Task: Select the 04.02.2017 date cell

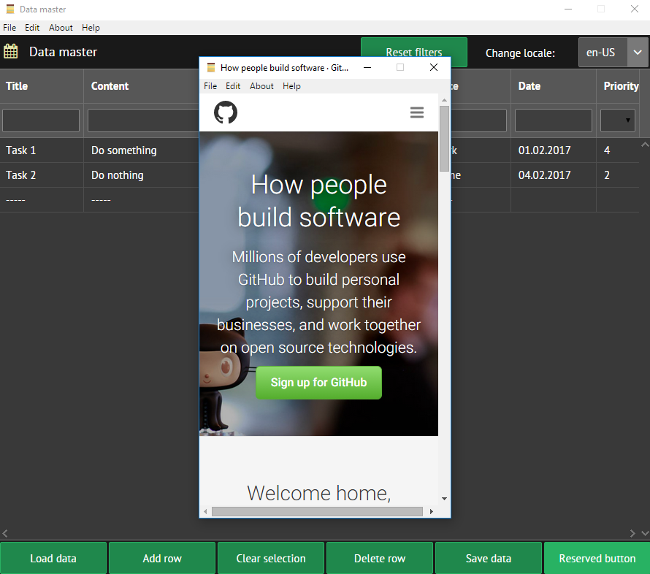Action: click(554, 175)
